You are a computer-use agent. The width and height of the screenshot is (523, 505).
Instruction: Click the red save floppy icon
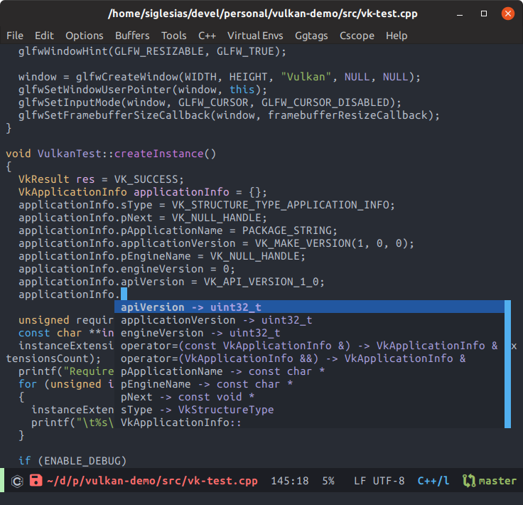36,480
